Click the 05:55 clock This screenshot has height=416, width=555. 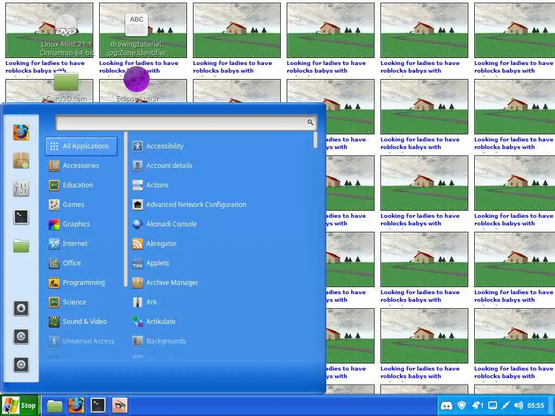pyautogui.click(x=535, y=405)
